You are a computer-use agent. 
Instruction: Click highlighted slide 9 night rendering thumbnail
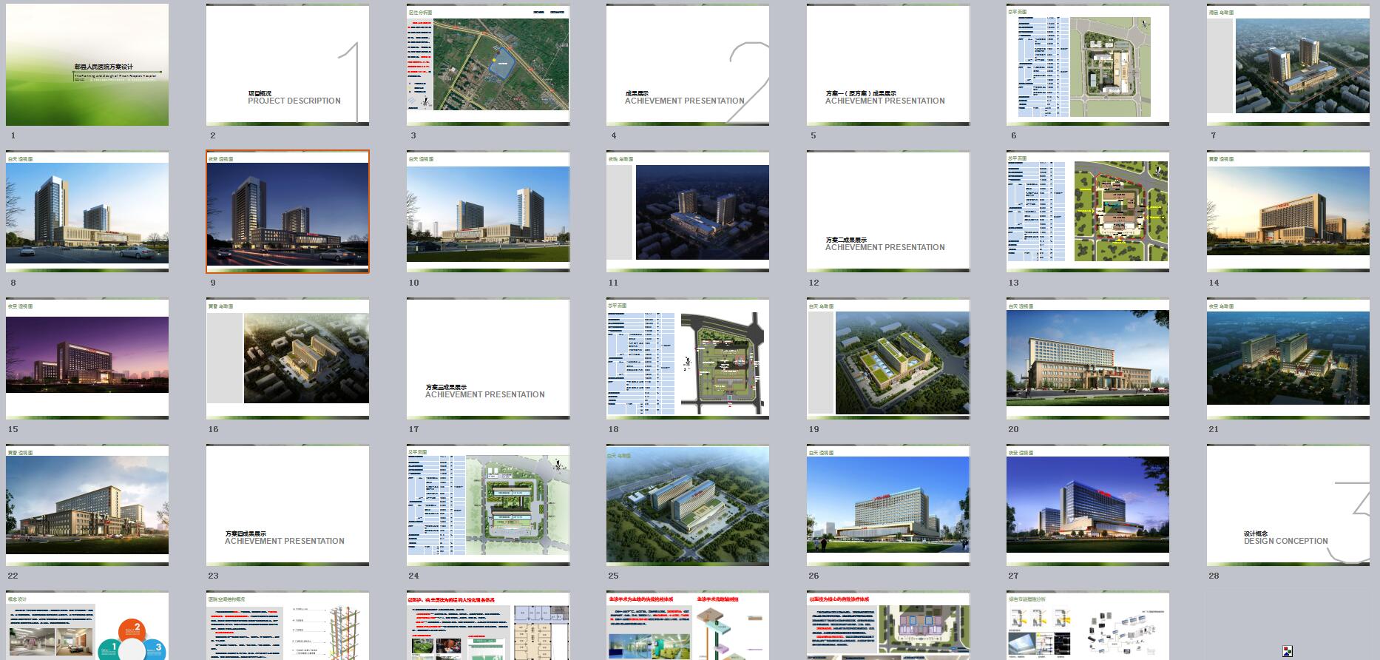[x=288, y=212]
